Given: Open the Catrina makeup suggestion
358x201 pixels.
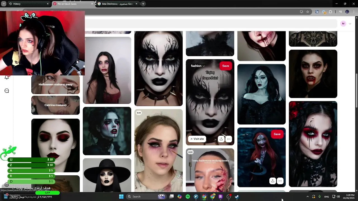Looking at the screenshot, I should coord(55,105).
